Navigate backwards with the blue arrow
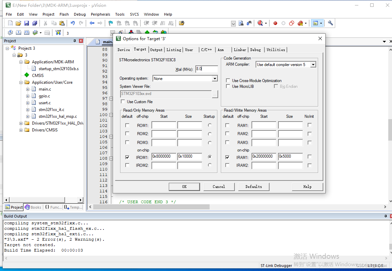 pyautogui.click(x=92, y=23)
